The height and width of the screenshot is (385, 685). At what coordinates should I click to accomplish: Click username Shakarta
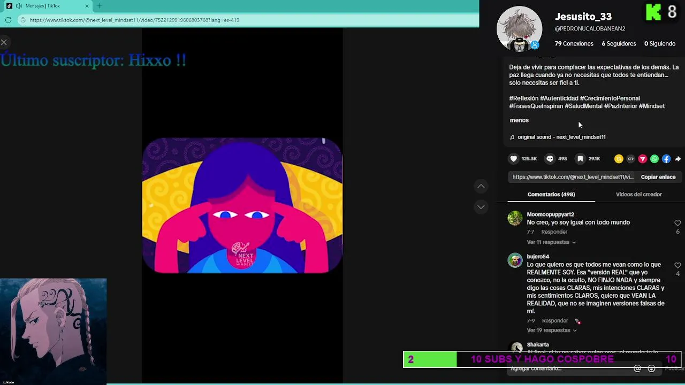pyautogui.click(x=538, y=345)
